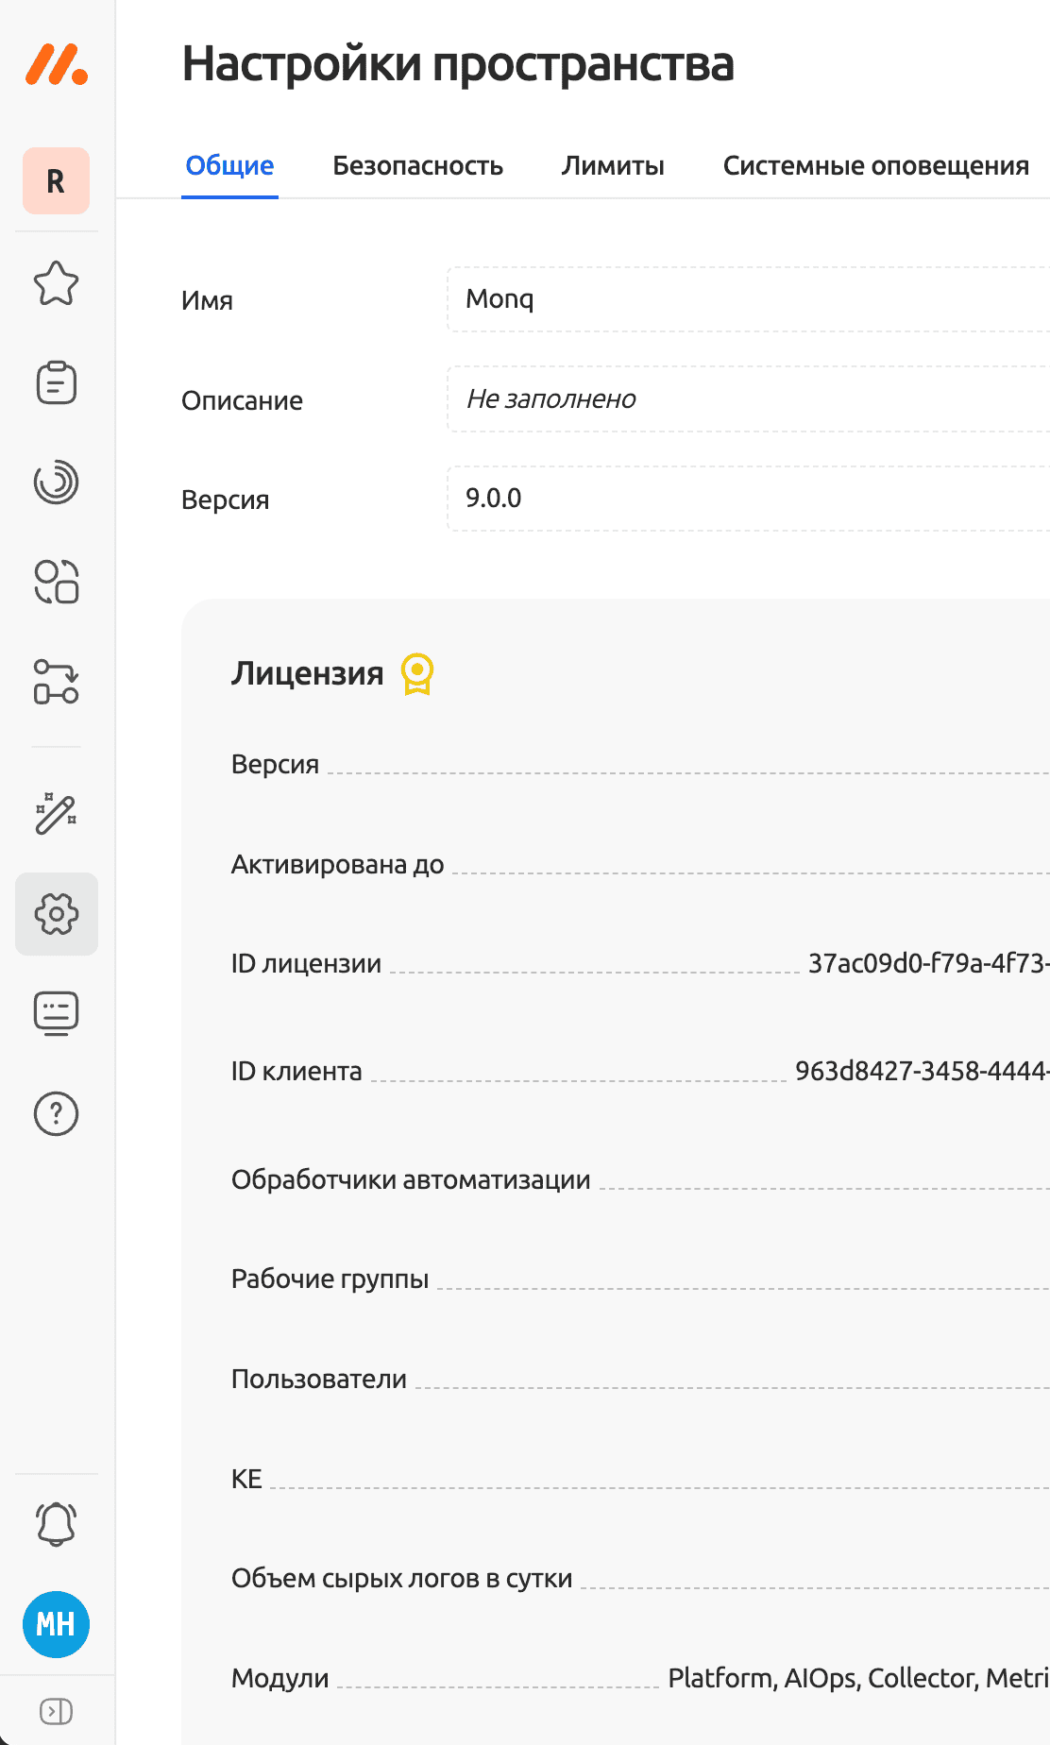Select the gear settings icon in sidebar

click(x=57, y=914)
